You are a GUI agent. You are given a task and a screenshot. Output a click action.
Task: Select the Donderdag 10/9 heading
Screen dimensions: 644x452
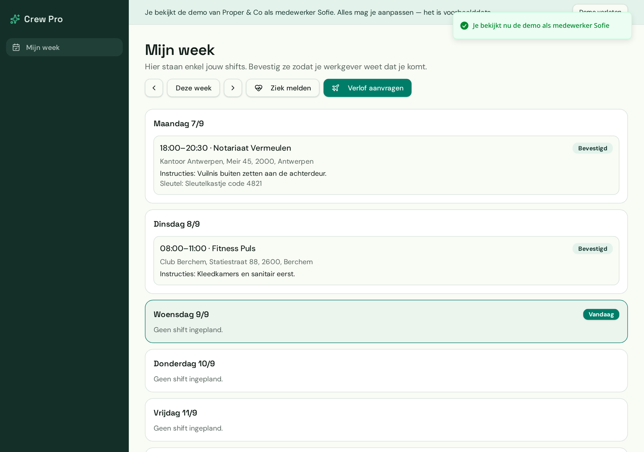coord(184,364)
